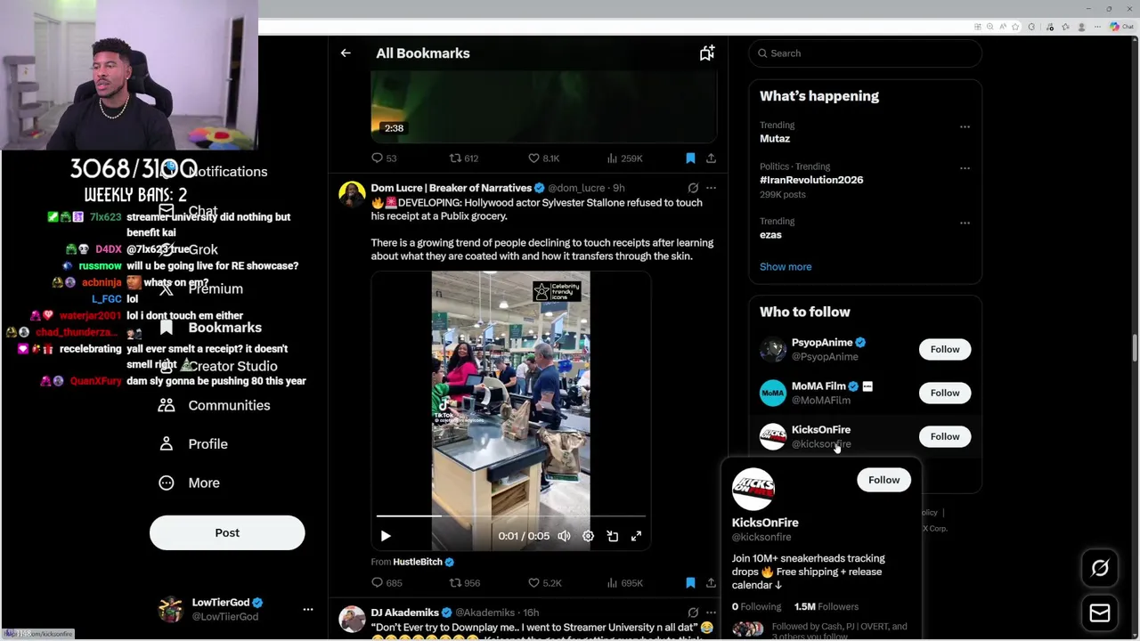Go back using the All Bookmarks arrow
1140x641 pixels.
click(x=346, y=53)
